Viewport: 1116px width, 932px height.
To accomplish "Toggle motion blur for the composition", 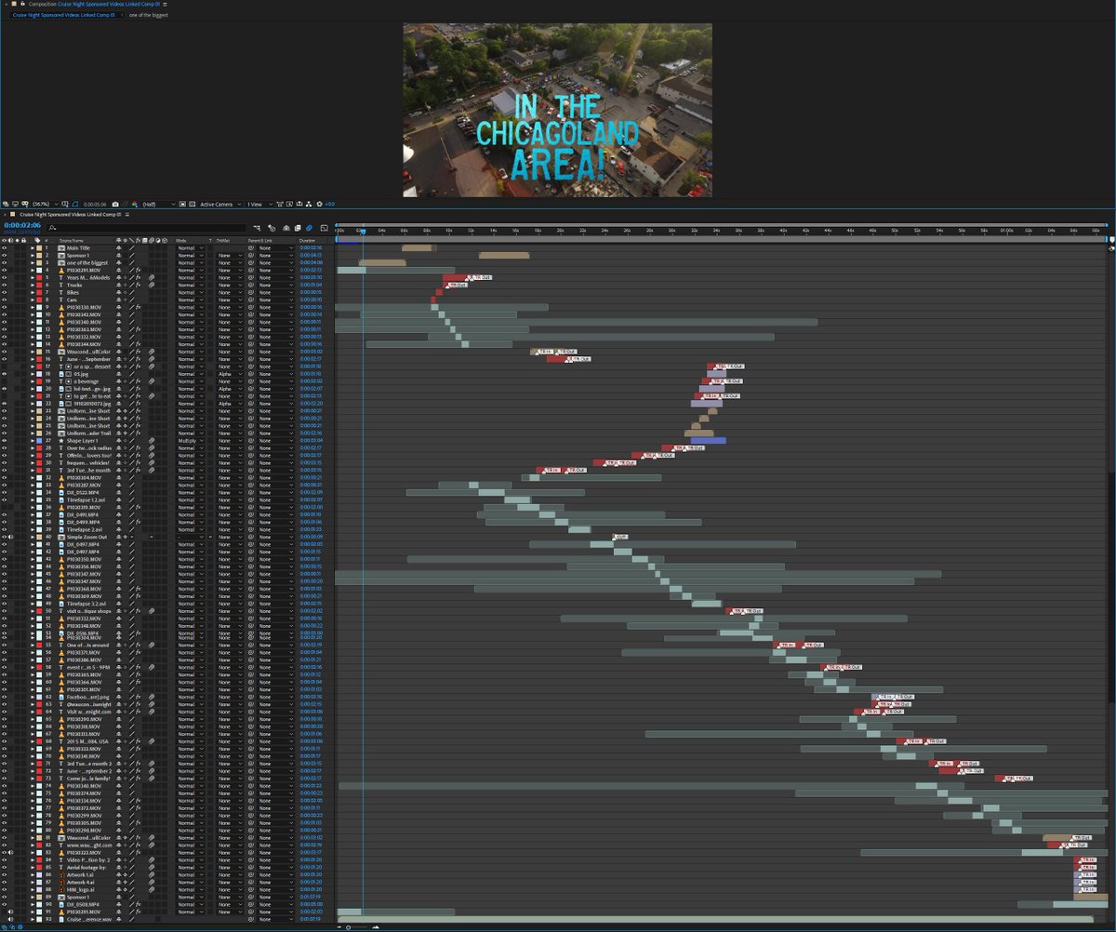I will click(309, 228).
